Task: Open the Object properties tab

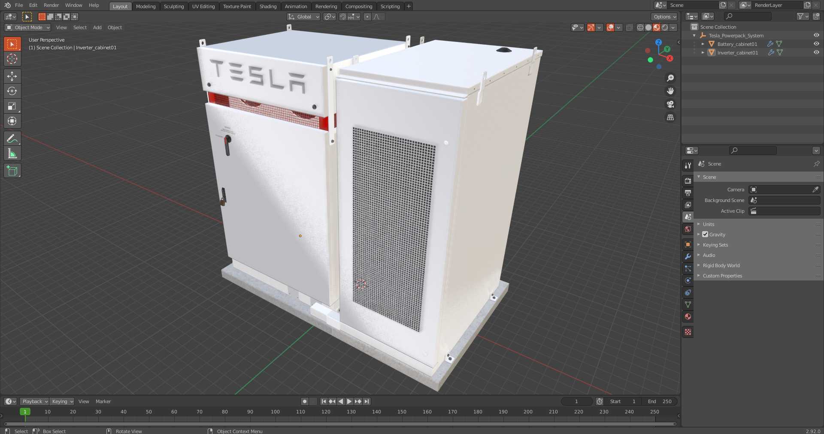Action: [x=688, y=244]
